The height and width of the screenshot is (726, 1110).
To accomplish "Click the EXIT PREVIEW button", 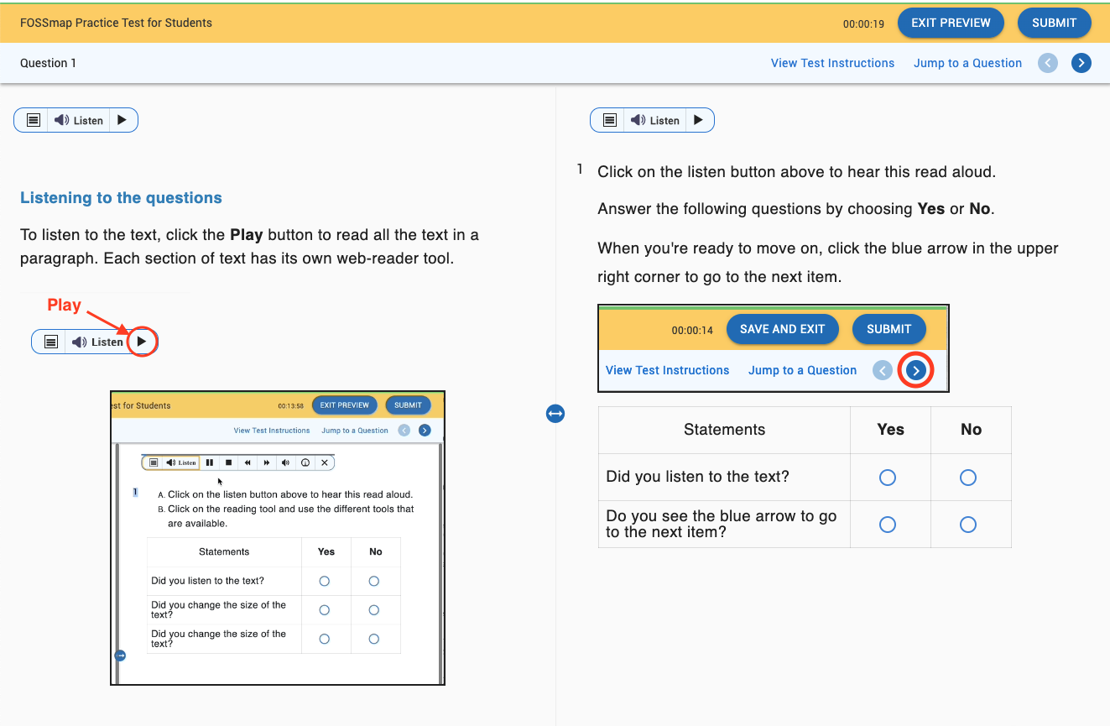I will (x=951, y=23).
